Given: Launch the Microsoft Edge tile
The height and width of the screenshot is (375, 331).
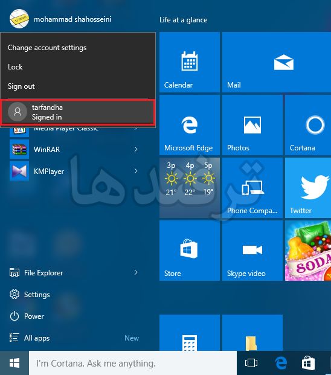Looking at the screenshot, I should coord(190,125).
